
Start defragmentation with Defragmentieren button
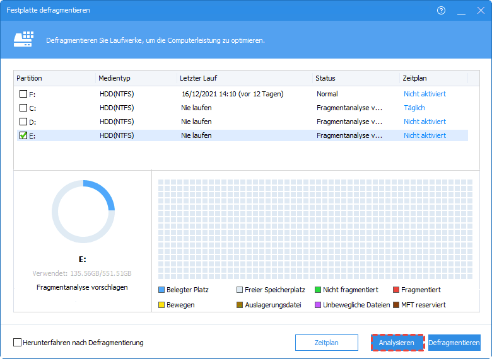click(454, 343)
